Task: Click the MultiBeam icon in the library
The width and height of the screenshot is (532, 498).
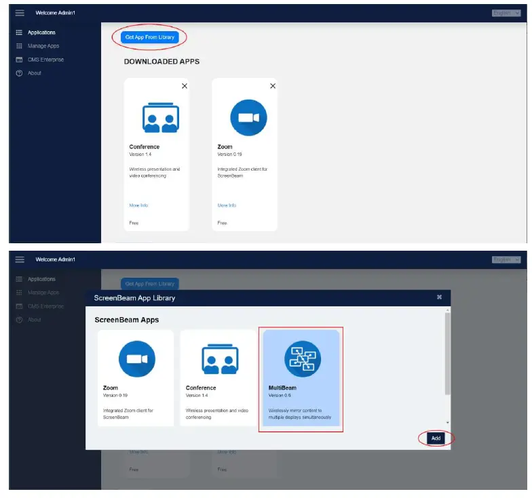Action: tap(303, 359)
